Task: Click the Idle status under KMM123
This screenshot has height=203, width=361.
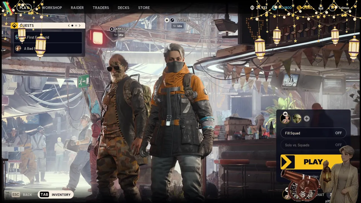Action: pos(118,35)
